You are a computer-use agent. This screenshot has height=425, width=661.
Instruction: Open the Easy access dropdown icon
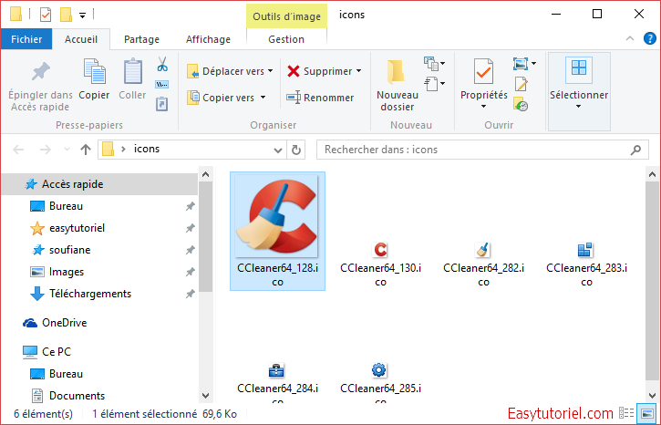tap(434, 84)
